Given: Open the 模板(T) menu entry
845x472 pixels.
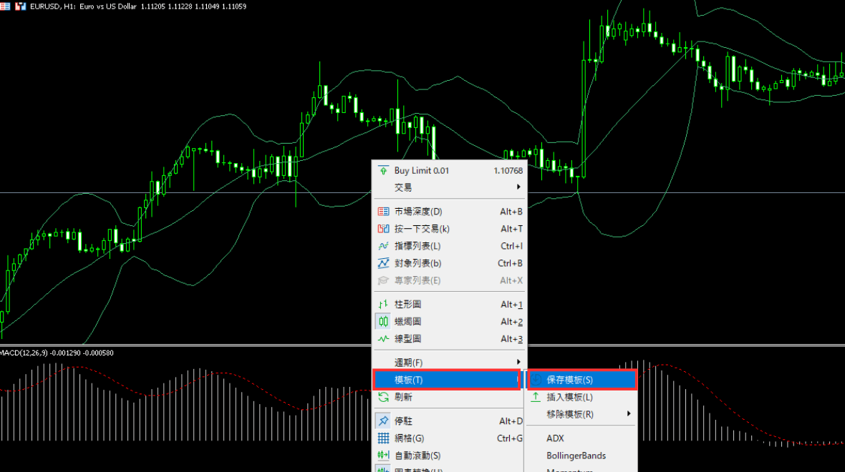Looking at the screenshot, I should [447, 380].
